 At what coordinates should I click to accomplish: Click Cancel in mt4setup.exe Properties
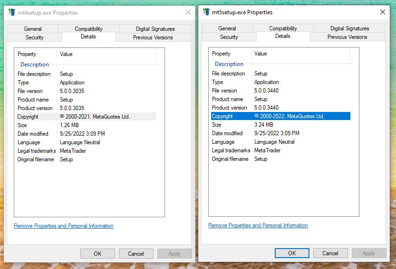click(x=136, y=254)
